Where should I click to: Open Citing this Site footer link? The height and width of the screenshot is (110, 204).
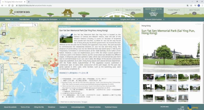[39, 107]
